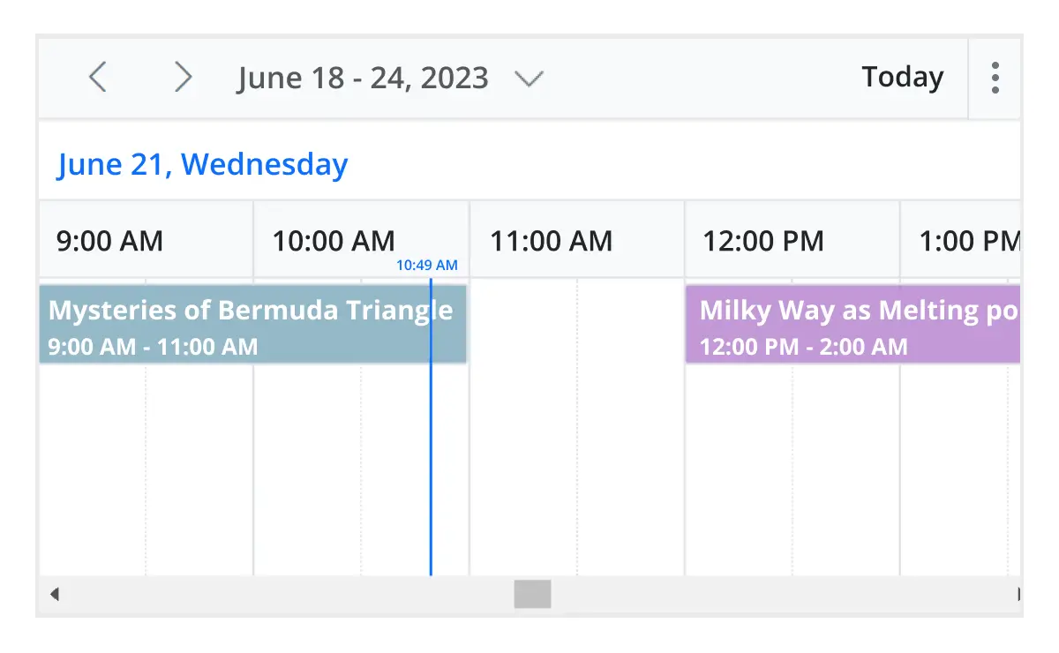Click the left arrow on the horizontal scrollbar
The width and height of the screenshot is (1059, 653).
pyautogui.click(x=54, y=594)
